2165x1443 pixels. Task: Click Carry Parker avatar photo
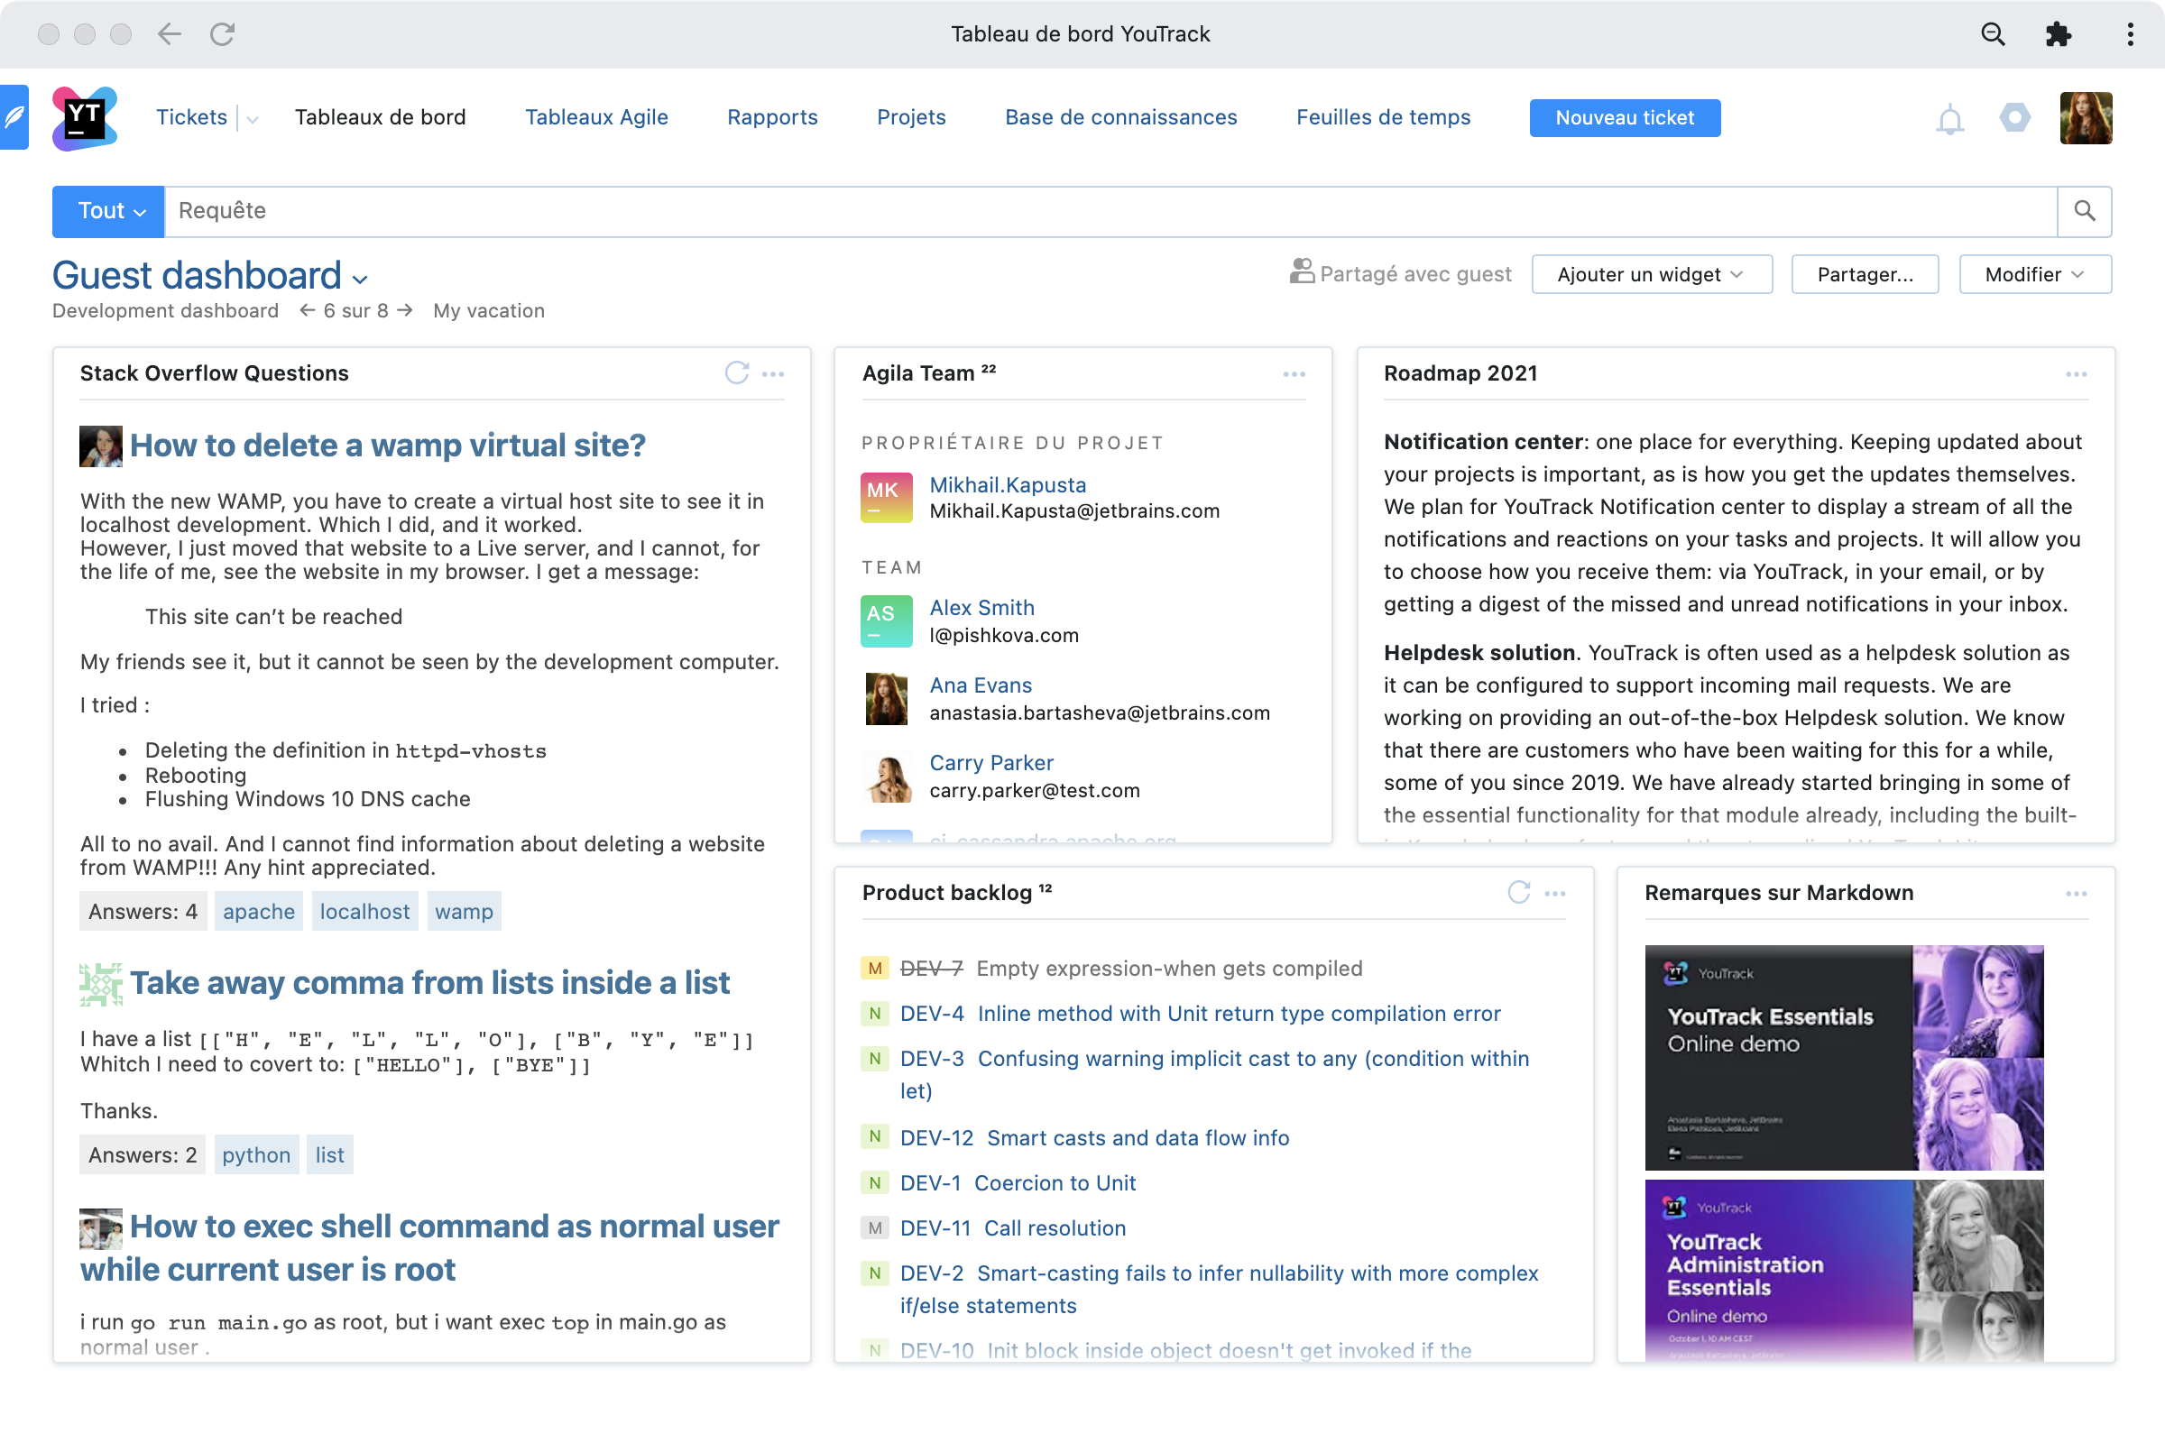click(889, 776)
